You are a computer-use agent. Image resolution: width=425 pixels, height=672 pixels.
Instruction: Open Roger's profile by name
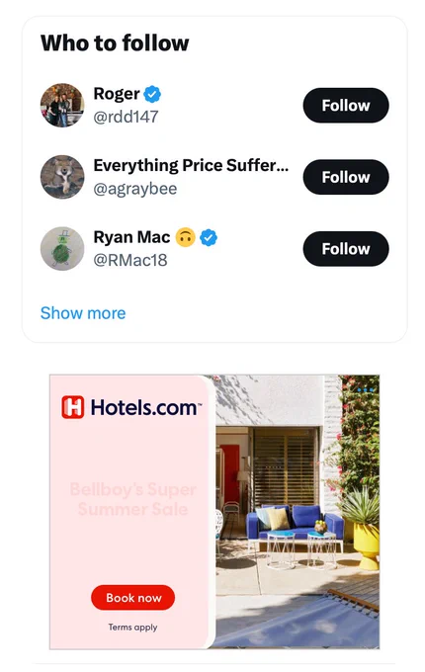coord(117,94)
